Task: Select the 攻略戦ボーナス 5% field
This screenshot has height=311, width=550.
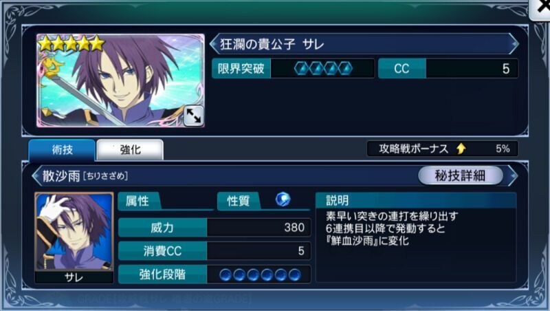Action: click(442, 149)
